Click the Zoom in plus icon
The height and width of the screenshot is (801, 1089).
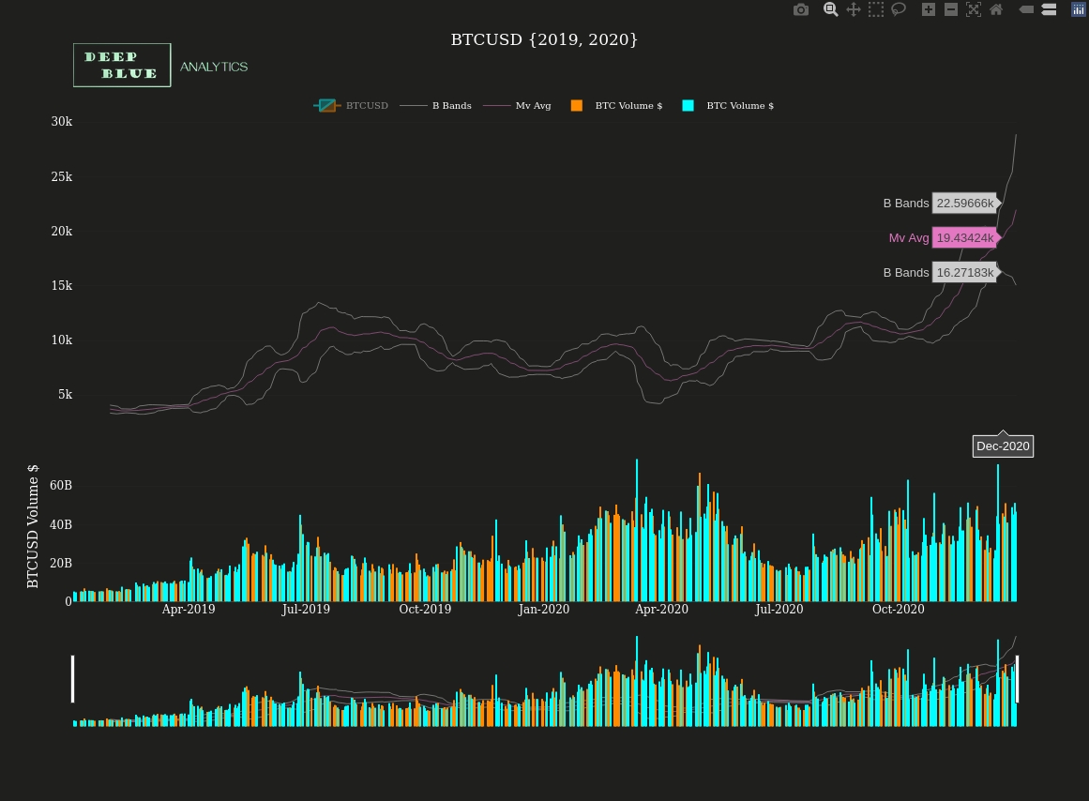pyautogui.click(x=928, y=9)
